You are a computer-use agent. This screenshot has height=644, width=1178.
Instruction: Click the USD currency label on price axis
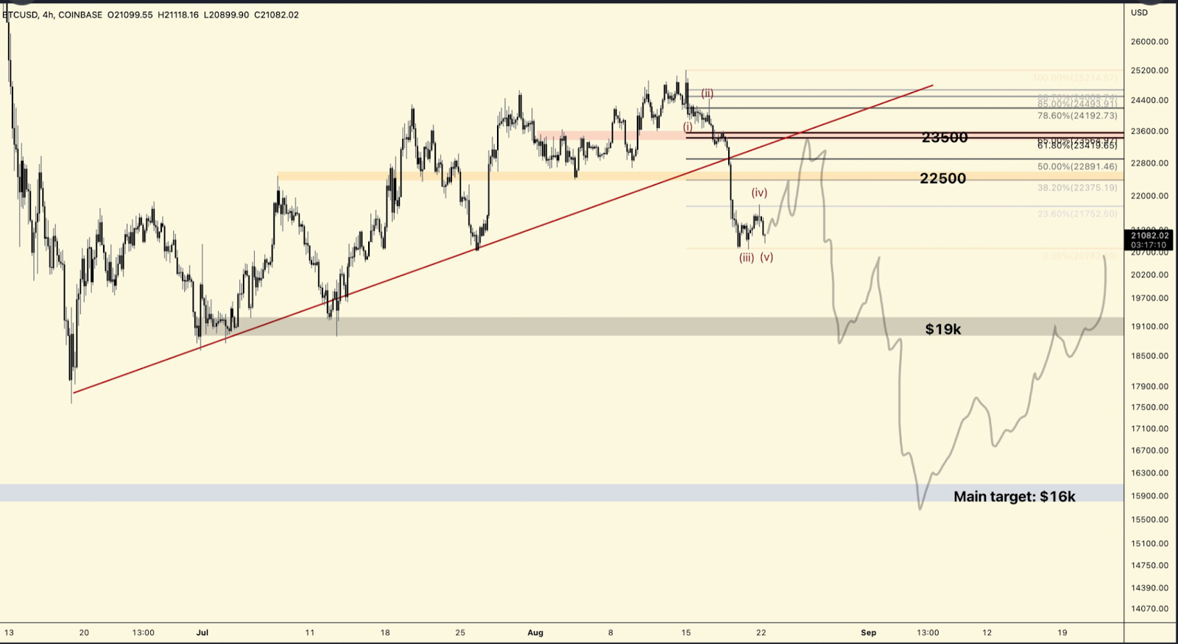(1139, 13)
